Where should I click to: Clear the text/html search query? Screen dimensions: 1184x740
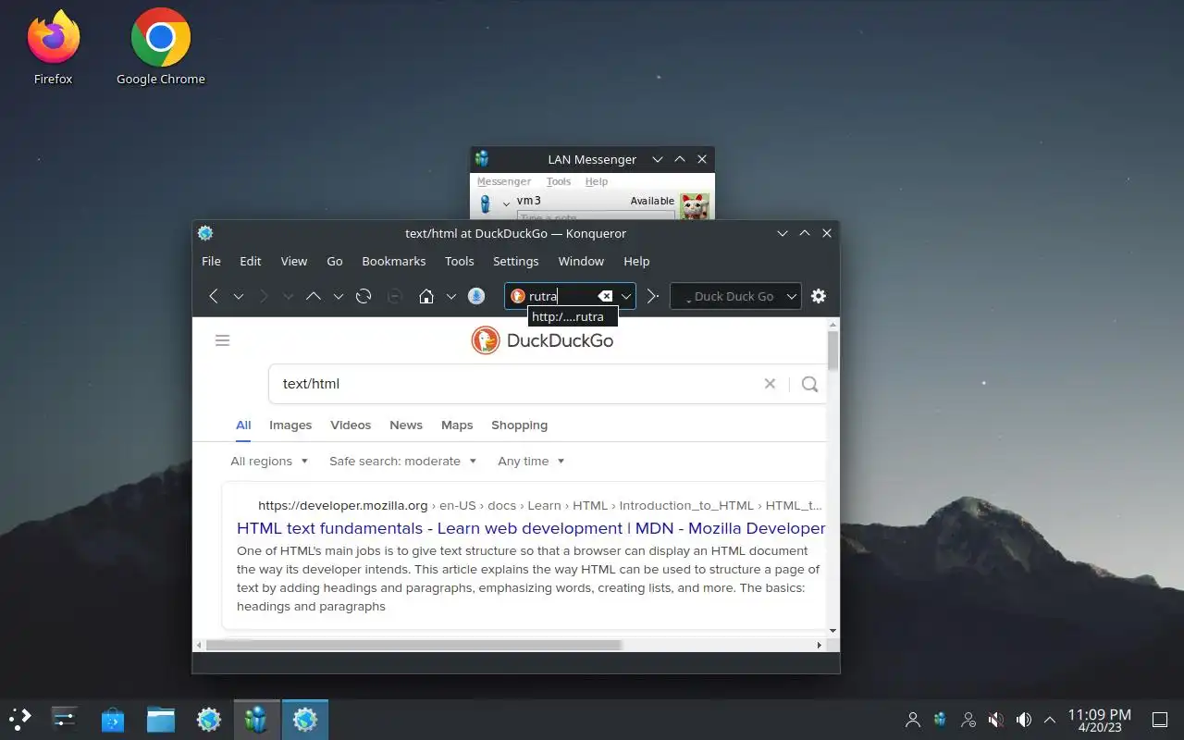[x=770, y=384]
